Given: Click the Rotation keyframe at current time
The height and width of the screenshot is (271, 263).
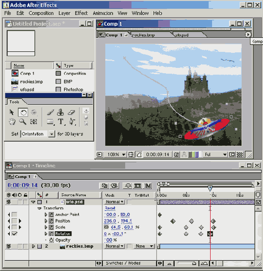Looking at the screenshot, I should pyautogui.click(x=210, y=234).
